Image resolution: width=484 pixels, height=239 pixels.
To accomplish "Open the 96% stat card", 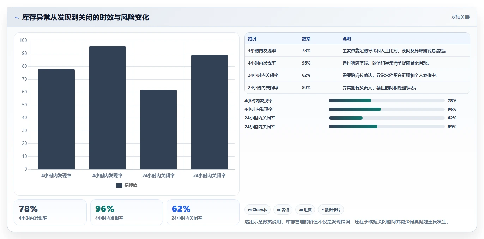I will pos(127,212).
